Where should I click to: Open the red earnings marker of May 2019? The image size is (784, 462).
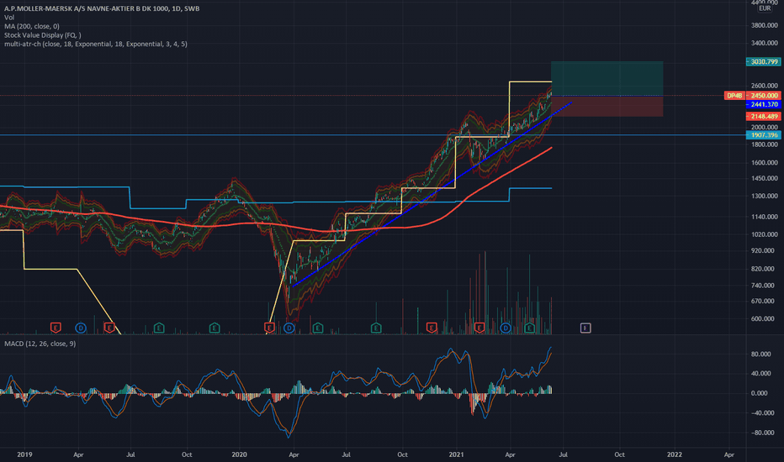[x=109, y=328]
